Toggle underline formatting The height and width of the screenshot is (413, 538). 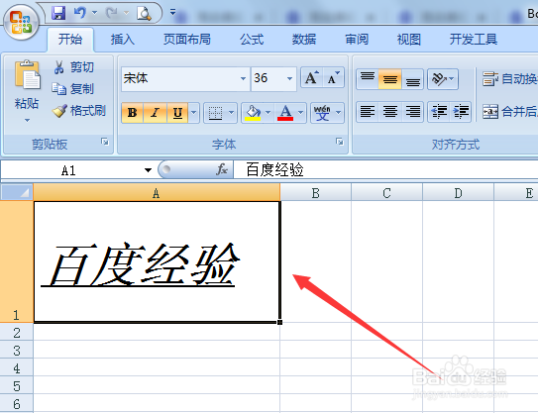pyautogui.click(x=177, y=112)
